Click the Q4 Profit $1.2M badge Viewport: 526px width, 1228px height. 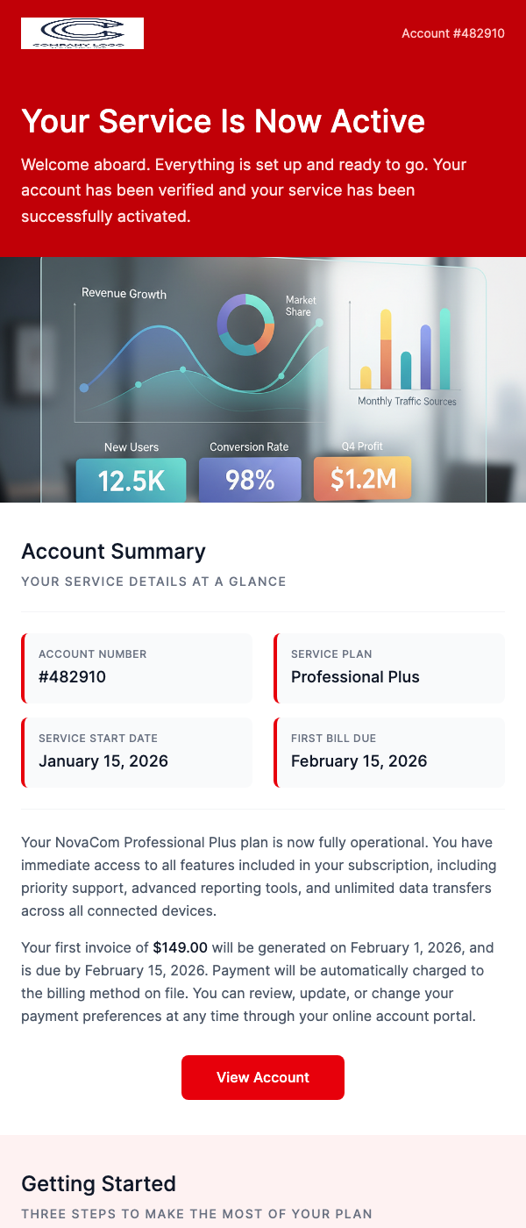click(362, 480)
